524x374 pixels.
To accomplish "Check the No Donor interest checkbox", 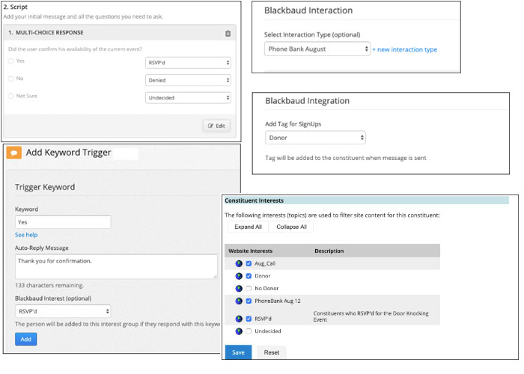I will coord(249,288).
